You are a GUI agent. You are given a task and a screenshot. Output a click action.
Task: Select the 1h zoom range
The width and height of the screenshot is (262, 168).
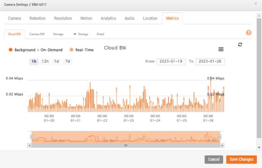tap(34, 61)
